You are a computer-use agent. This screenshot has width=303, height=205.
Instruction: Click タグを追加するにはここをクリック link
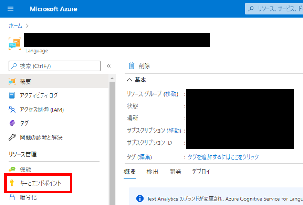(x=223, y=157)
